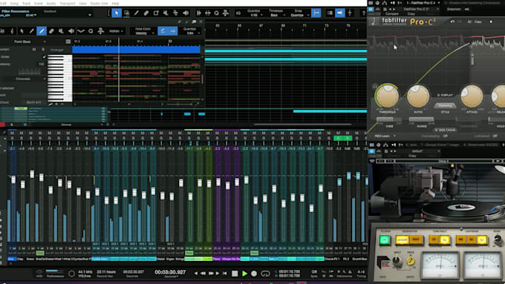Open MIDI Learn in Pro-C 2

click(x=382, y=136)
